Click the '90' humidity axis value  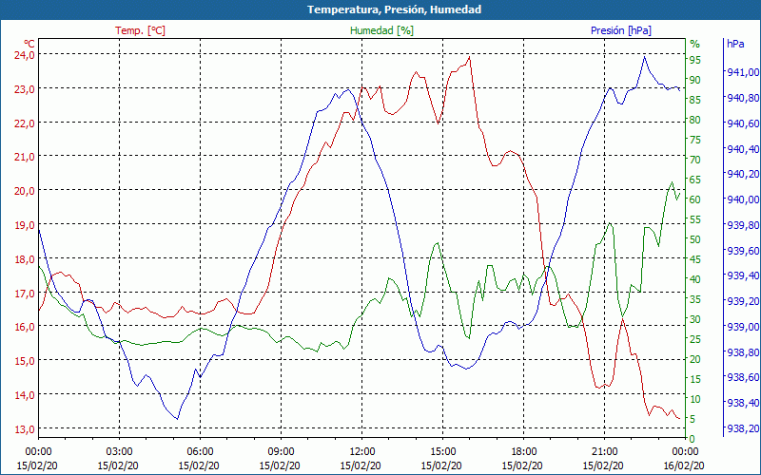(695, 80)
